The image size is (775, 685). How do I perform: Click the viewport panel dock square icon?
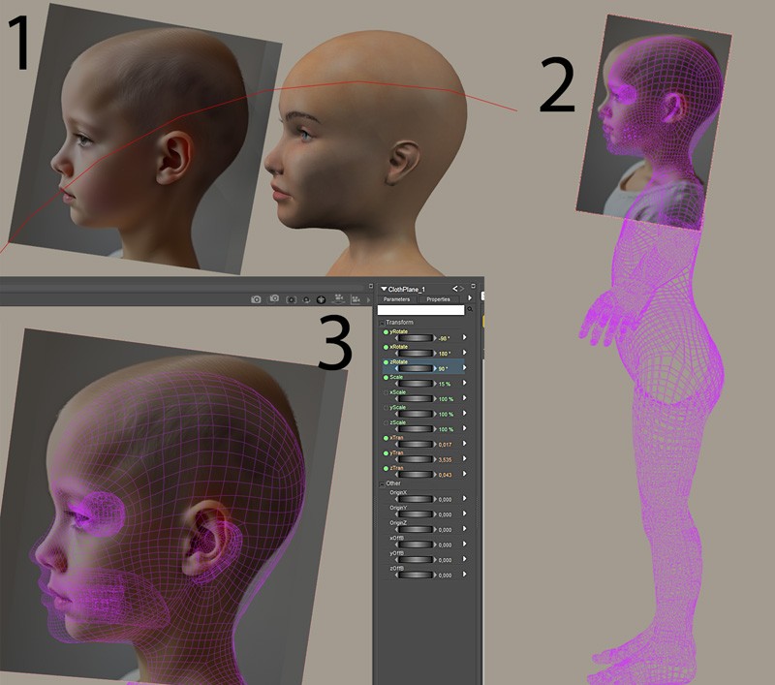[x=371, y=286]
